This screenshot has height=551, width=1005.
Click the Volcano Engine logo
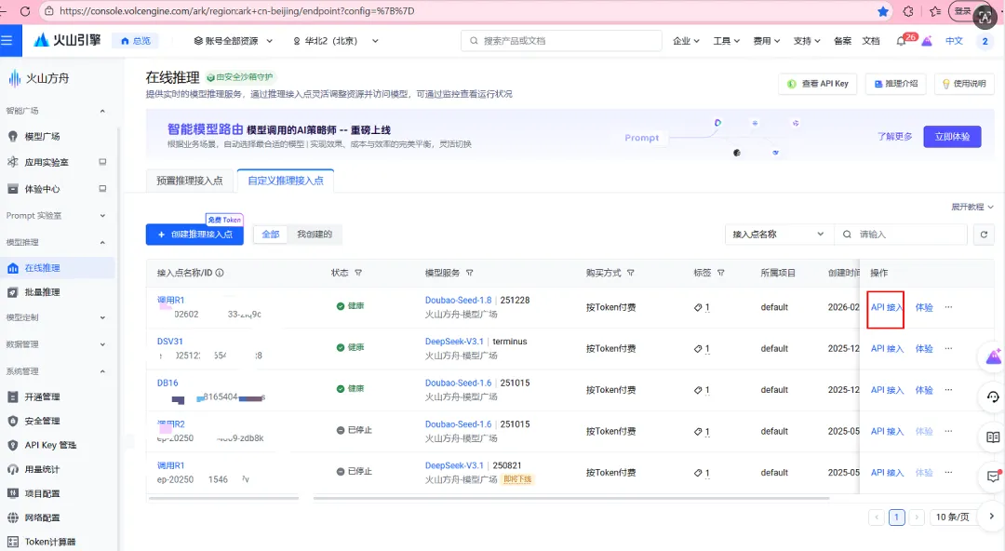[67, 40]
